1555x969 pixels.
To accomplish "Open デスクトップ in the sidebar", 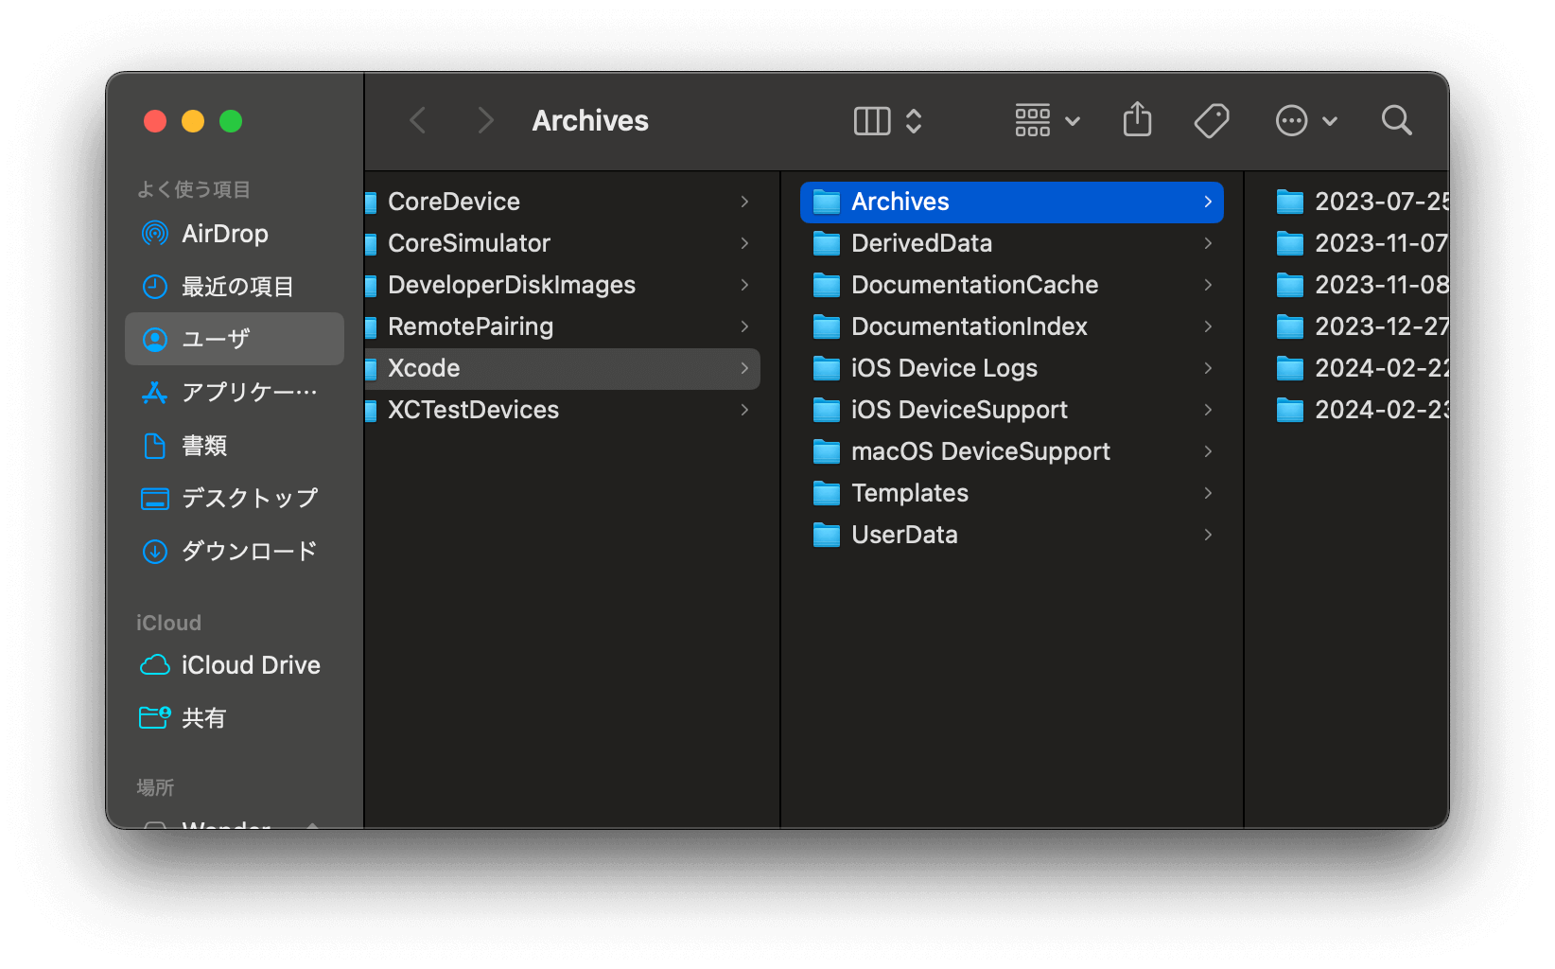I will [235, 498].
